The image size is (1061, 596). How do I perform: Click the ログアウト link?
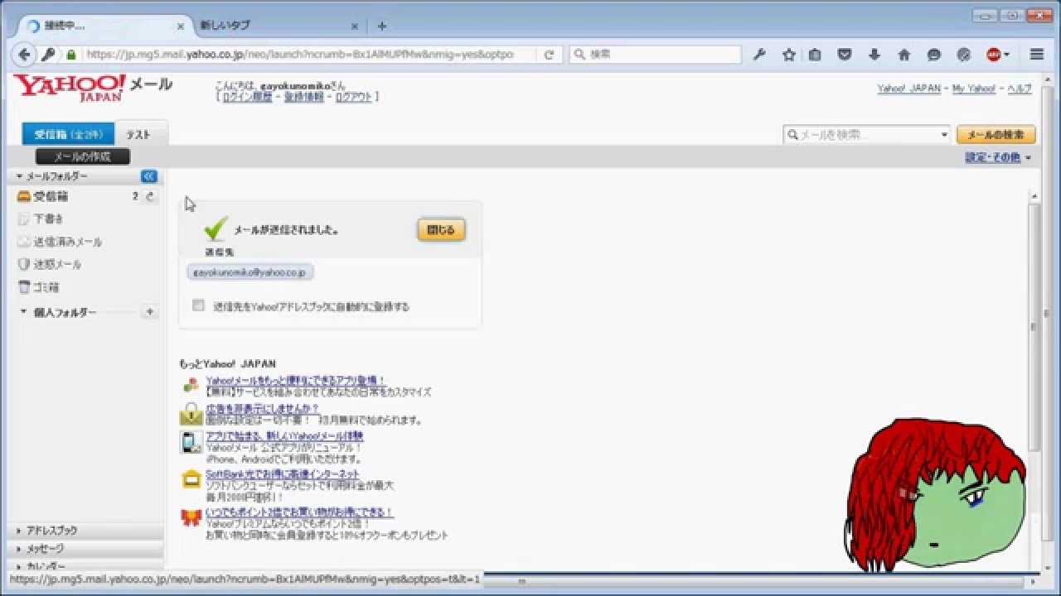click(x=353, y=97)
